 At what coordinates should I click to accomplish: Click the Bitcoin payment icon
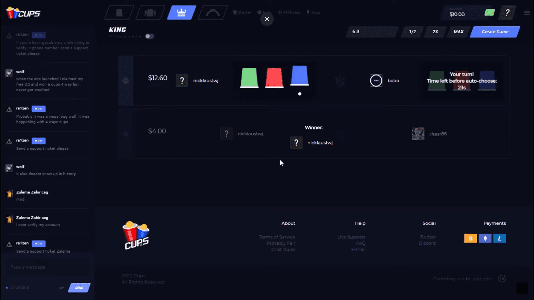[470, 238]
